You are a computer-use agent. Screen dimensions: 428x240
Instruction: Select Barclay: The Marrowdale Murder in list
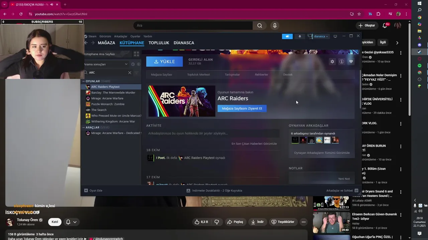tap(111, 93)
